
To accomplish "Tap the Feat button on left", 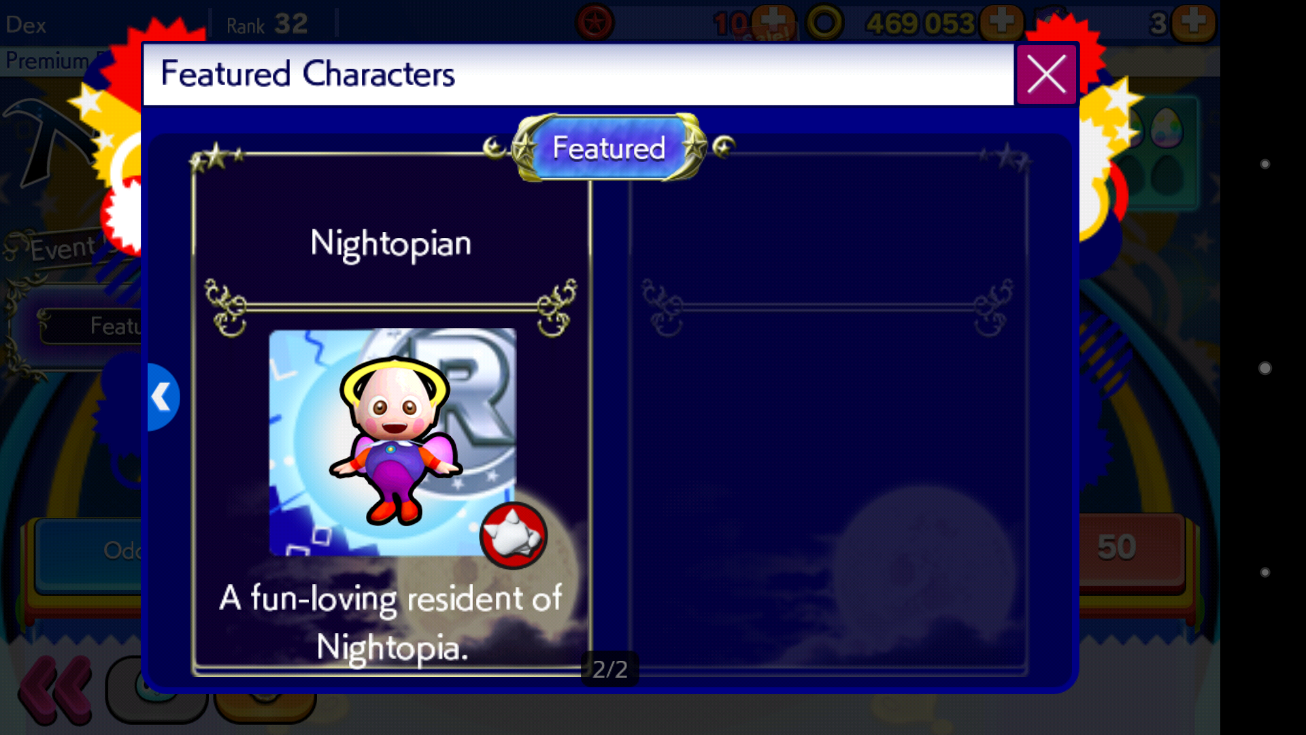I will click(x=92, y=326).
